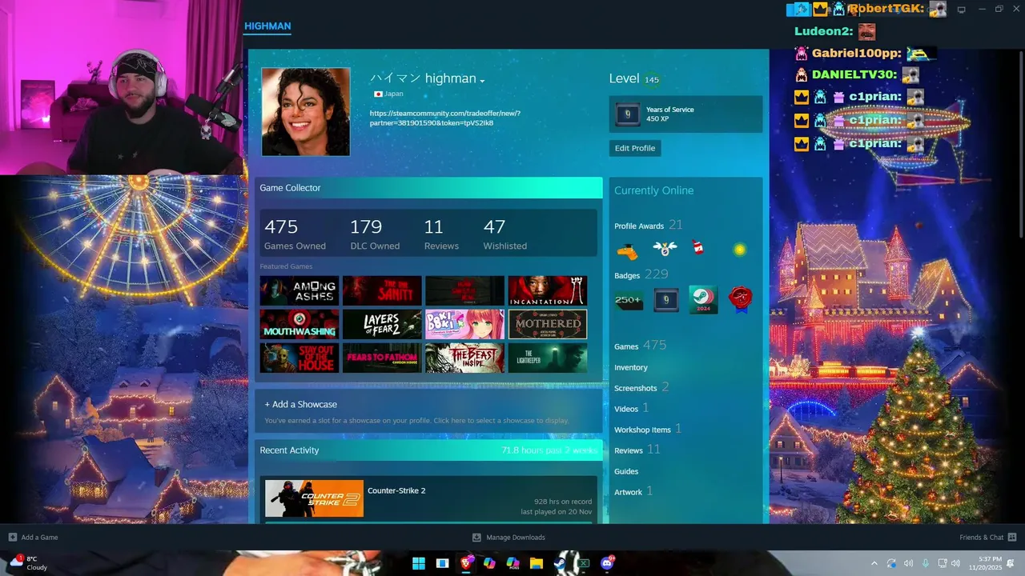Open the Games 475 link
Screen dimensions: 1025x576
[x=640, y=346]
